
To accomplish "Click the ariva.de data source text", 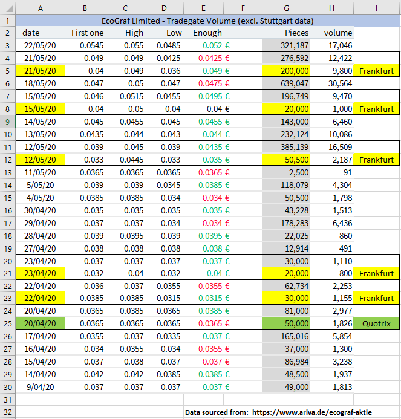I will 278,412.
